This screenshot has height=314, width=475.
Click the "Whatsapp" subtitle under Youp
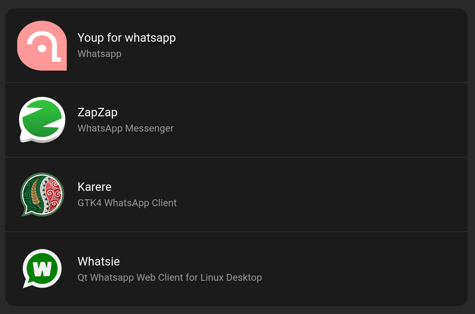pyautogui.click(x=99, y=54)
